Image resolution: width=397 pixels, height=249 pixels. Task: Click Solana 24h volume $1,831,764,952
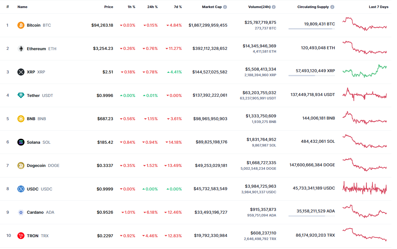click(x=261, y=139)
